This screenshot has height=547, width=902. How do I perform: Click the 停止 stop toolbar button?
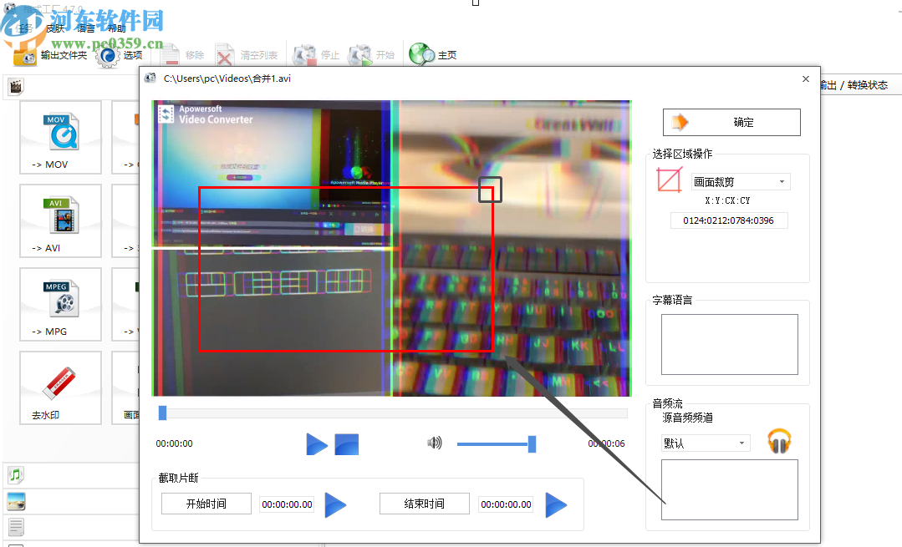pos(316,55)
